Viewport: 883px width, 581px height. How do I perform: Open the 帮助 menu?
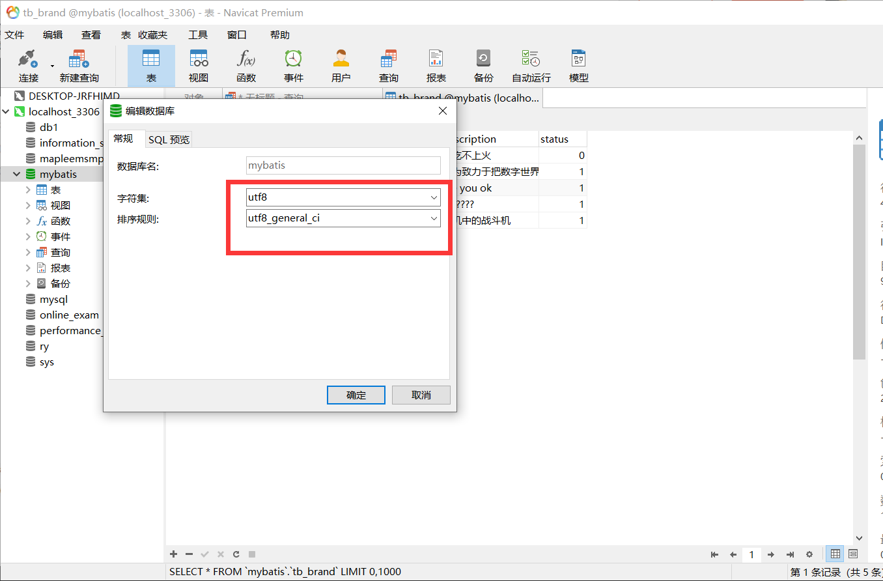[279, 35]
